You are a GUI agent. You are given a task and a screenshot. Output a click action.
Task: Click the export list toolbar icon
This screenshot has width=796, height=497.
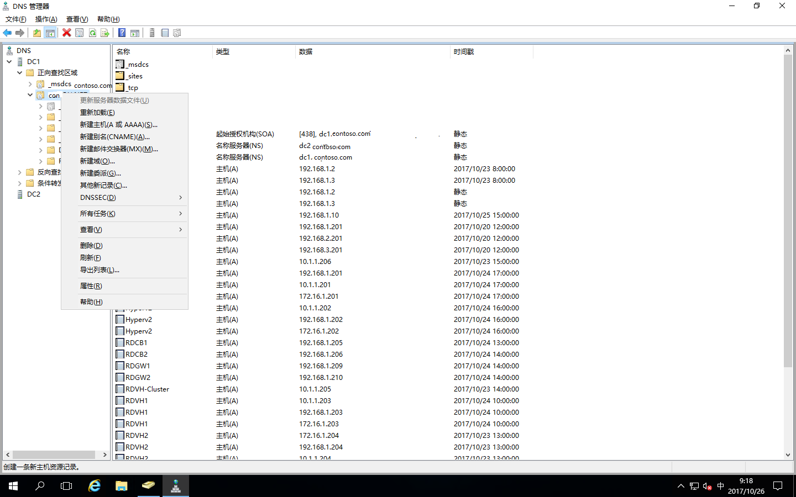[x=105, y=33]
